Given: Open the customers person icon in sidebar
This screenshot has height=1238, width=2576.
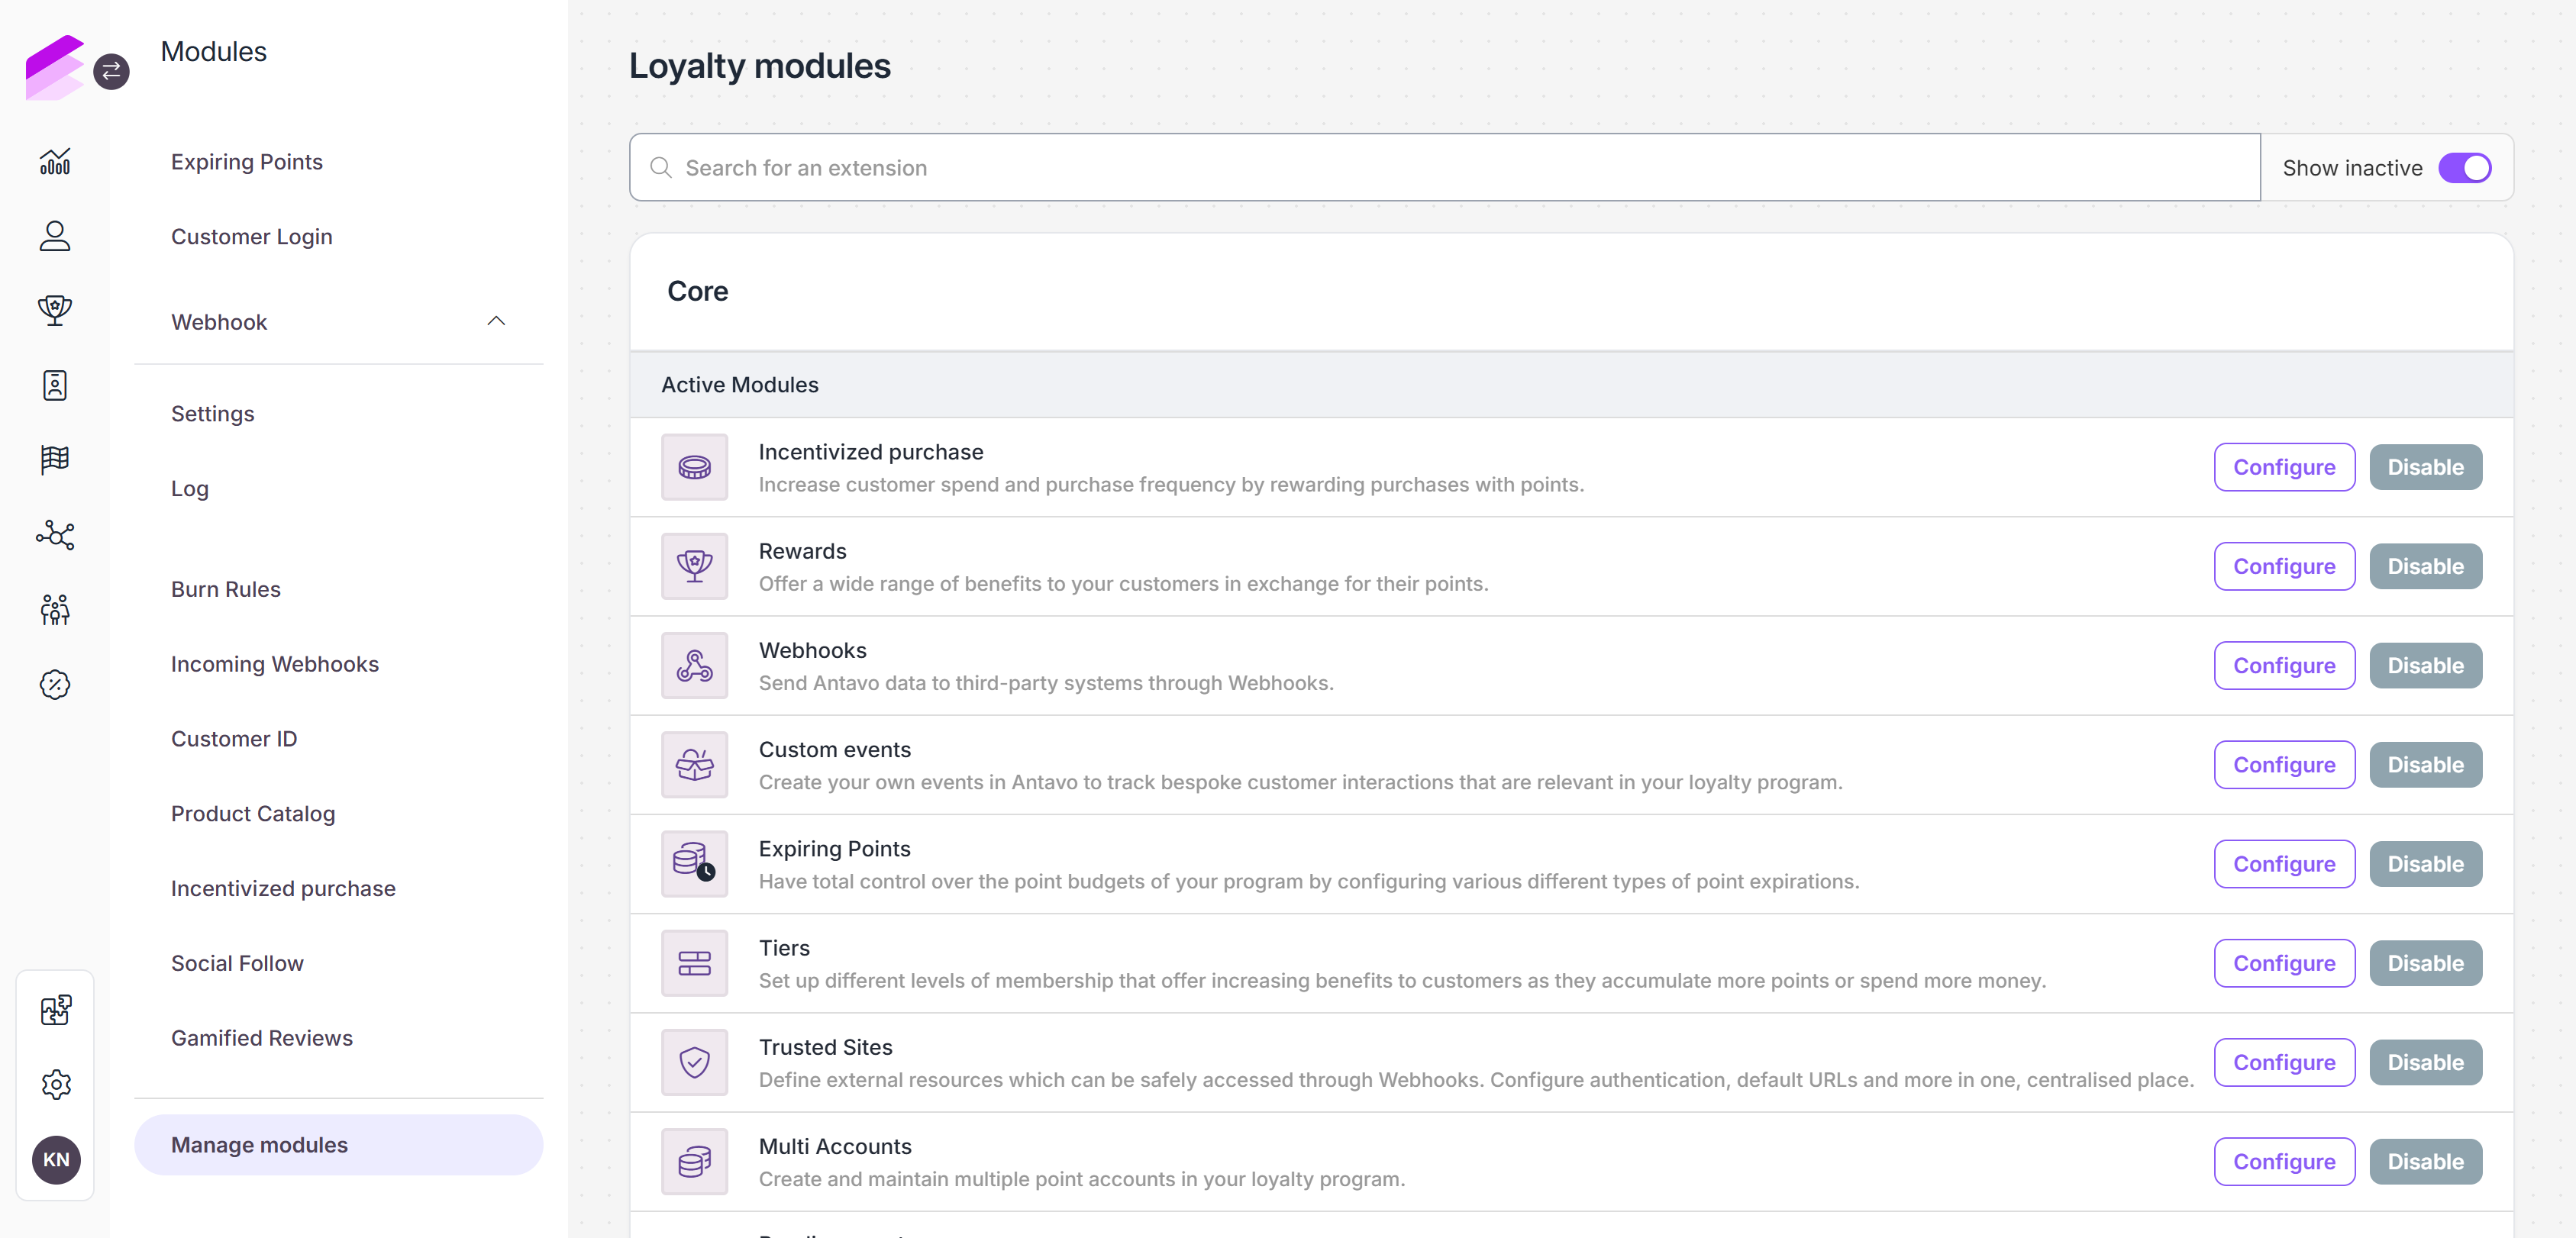Looking at the screenshot, I should click(x=55, y=236).
